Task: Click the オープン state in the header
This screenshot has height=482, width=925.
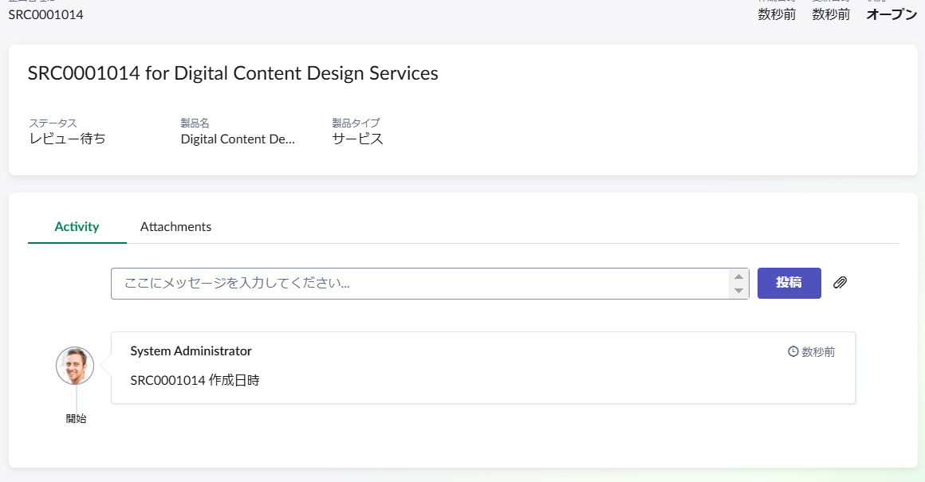Action: coord(892,14)
